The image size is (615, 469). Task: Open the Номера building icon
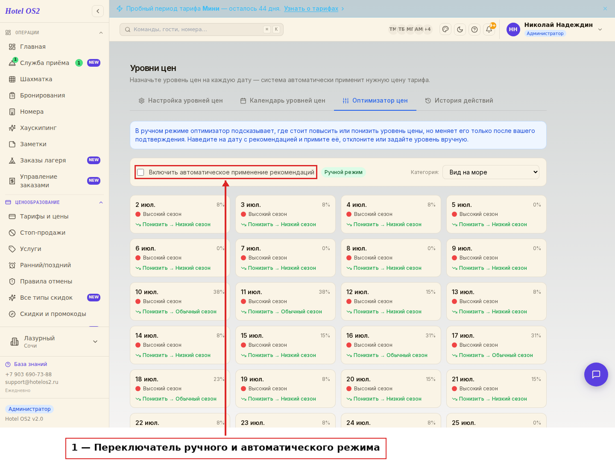click(x=12, y=112)
